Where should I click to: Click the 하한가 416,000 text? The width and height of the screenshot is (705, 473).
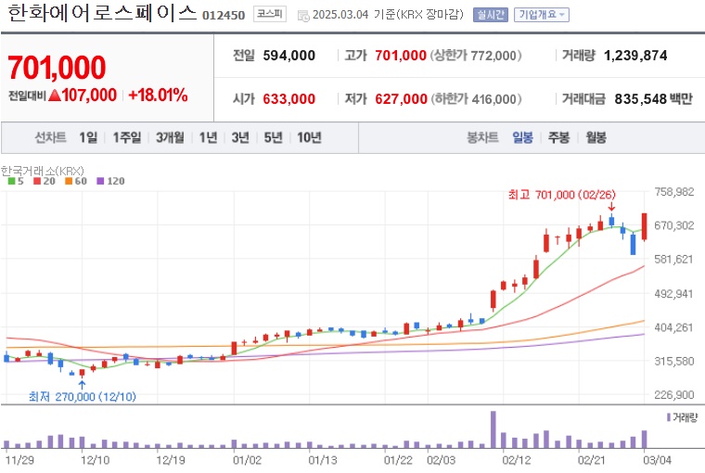tap(477, 99)
